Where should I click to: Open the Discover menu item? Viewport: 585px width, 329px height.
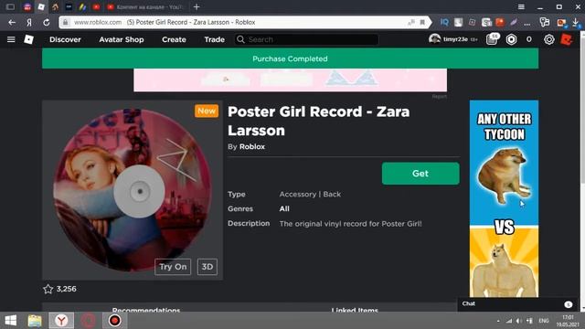point(65,39)
